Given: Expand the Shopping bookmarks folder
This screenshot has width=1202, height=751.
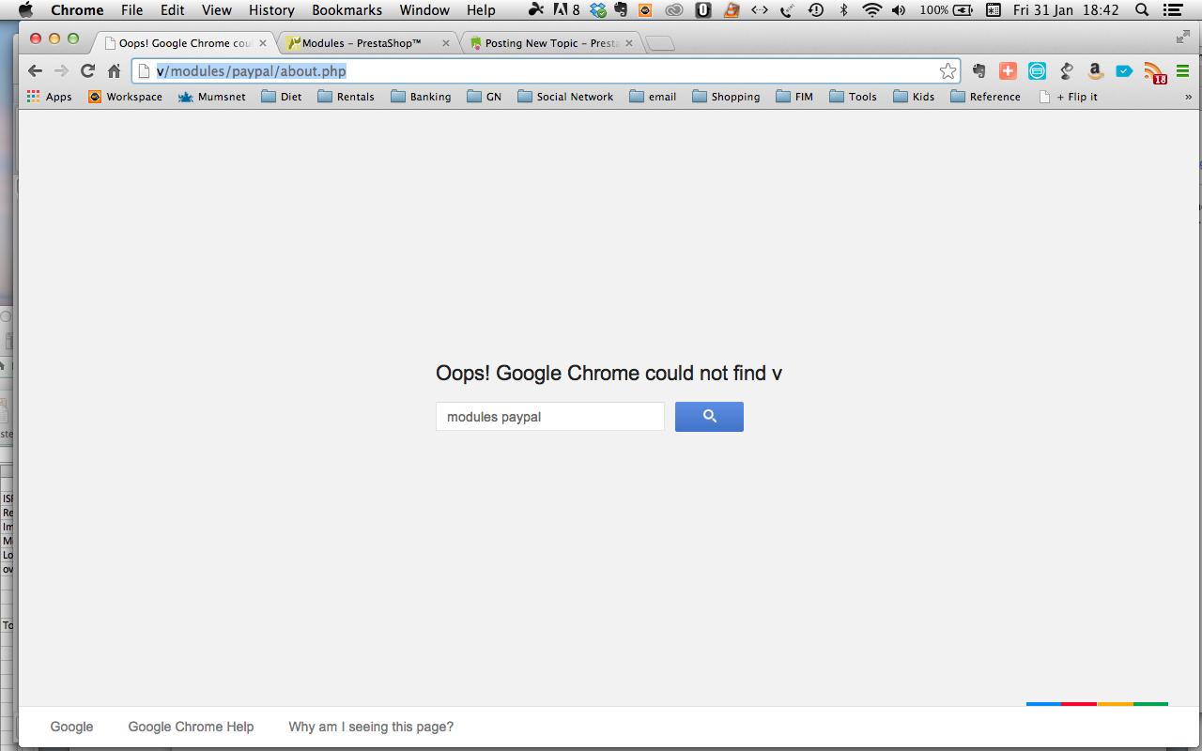Looking at the screenshot, I should pyautogui.click(x=726, y=97).
